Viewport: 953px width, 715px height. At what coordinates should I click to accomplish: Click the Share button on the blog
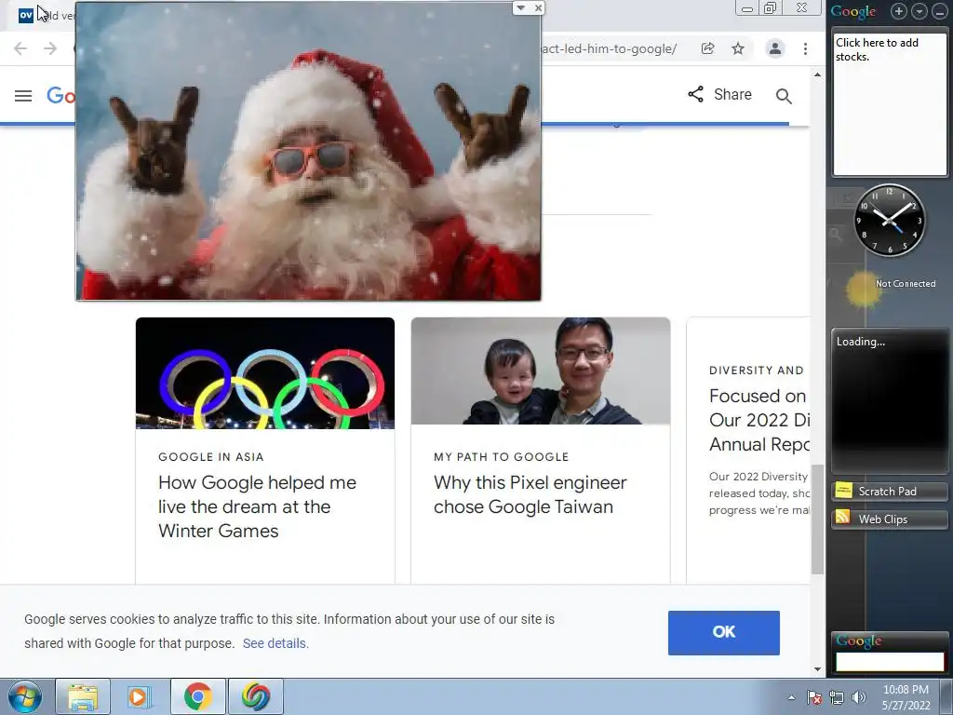click(x=719, y=94)
